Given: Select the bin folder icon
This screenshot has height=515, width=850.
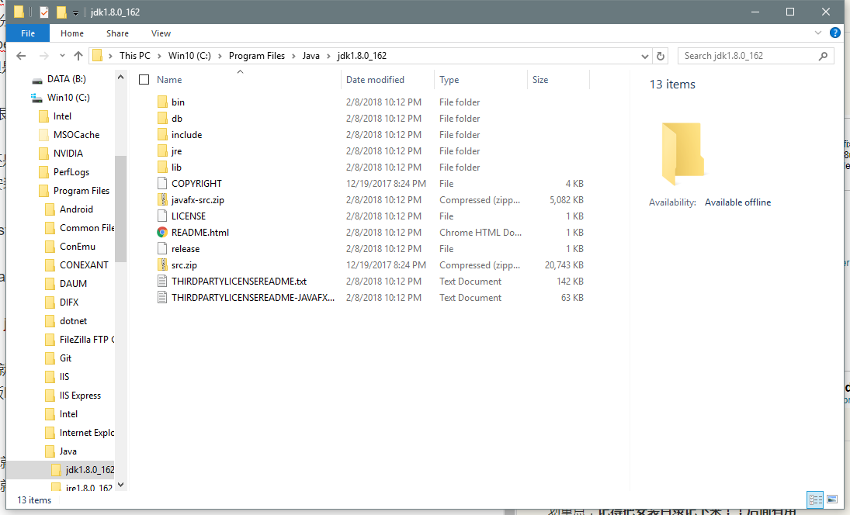Looking at the screenshot, I should click(x=162, y=102).
